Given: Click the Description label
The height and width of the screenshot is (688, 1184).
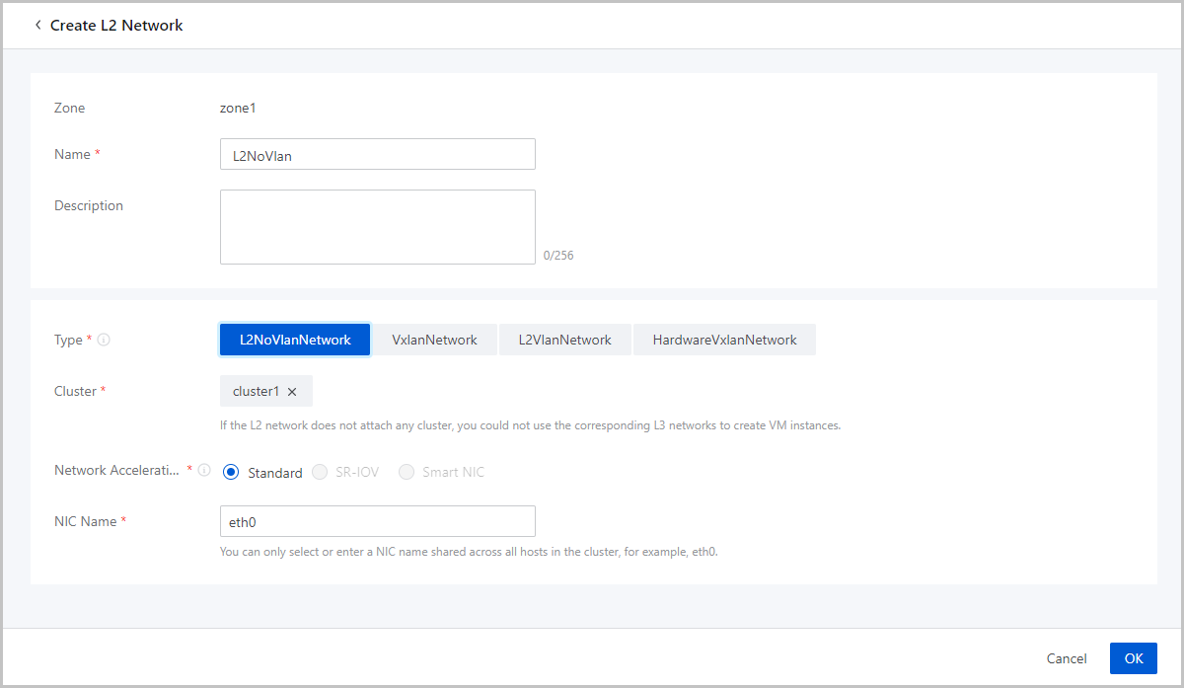Looking at the screenshot, I should pos(89,205).
